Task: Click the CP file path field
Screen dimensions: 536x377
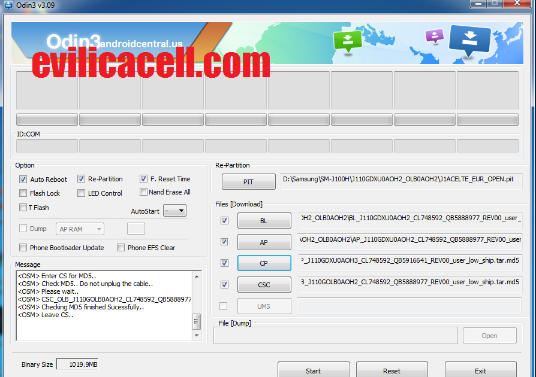Action: [410, 263]
